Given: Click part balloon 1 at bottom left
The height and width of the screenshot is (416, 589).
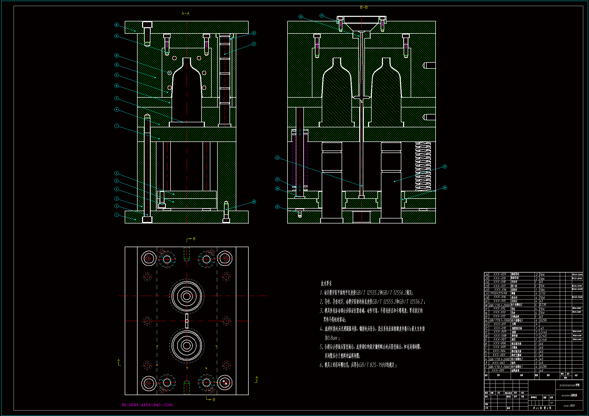Looking at the screenshot, I should pyautogui.click(x=116, y=215).
